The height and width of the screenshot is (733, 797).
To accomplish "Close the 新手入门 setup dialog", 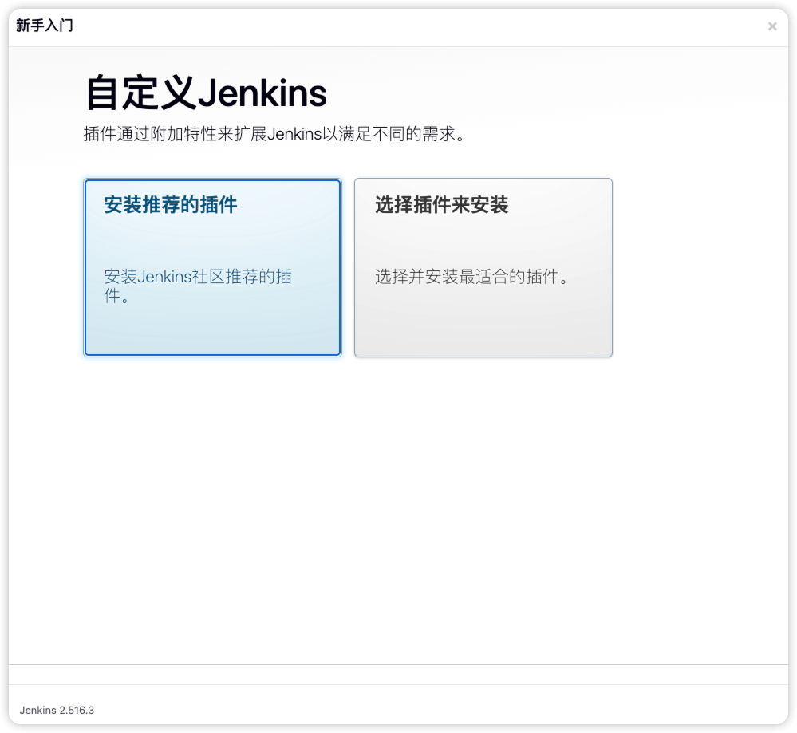I will point(772,26).
